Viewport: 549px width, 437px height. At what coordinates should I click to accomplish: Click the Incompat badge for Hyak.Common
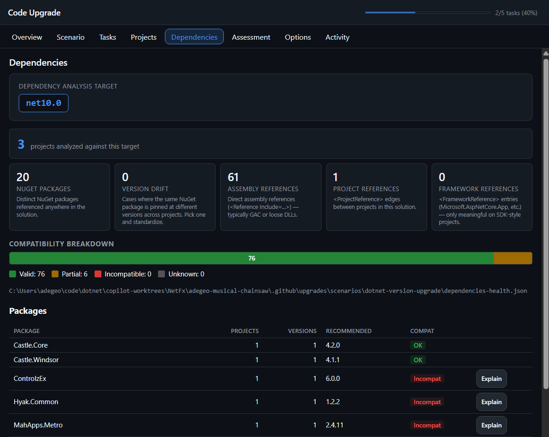(427, 402)
